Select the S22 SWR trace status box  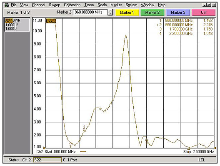click(x=17, y=25)
